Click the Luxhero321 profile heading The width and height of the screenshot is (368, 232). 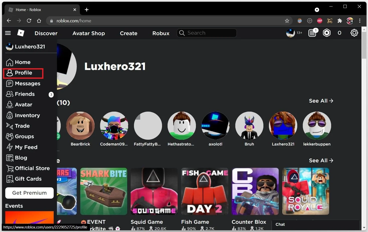point(115,66)
